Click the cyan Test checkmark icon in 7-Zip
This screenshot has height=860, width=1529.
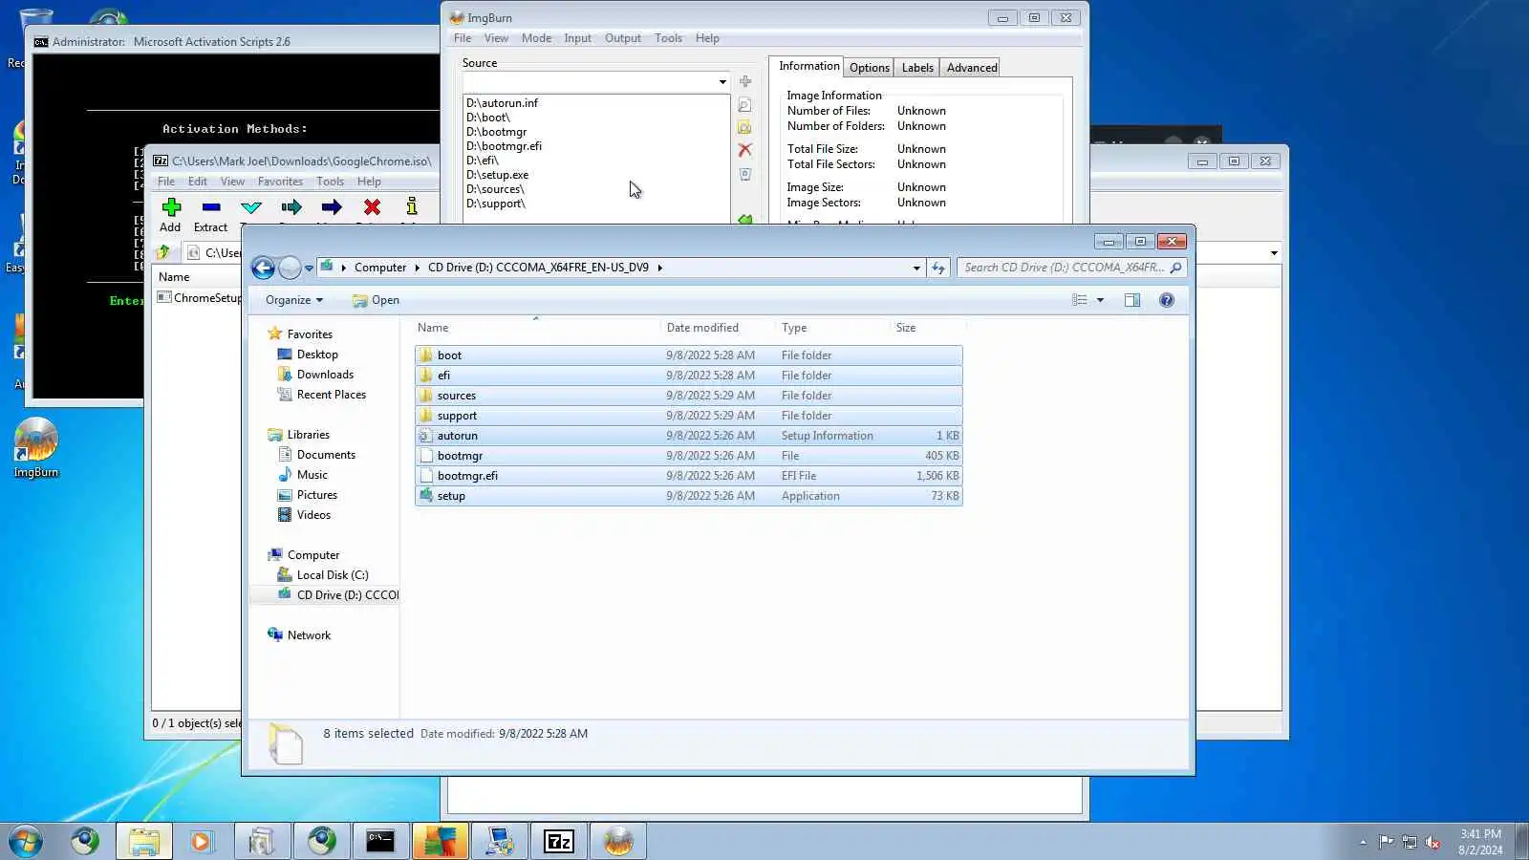coord(251,207)
